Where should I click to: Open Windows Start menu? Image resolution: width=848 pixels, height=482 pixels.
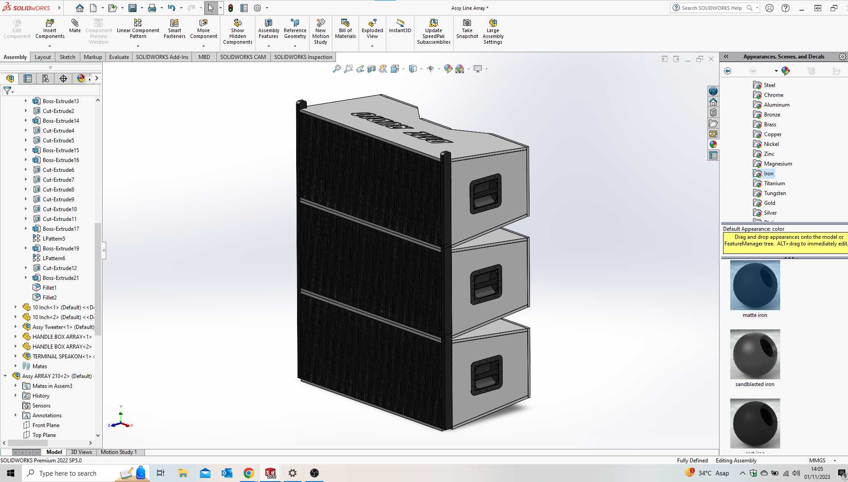pyautogui.click(x=11, y=473)
